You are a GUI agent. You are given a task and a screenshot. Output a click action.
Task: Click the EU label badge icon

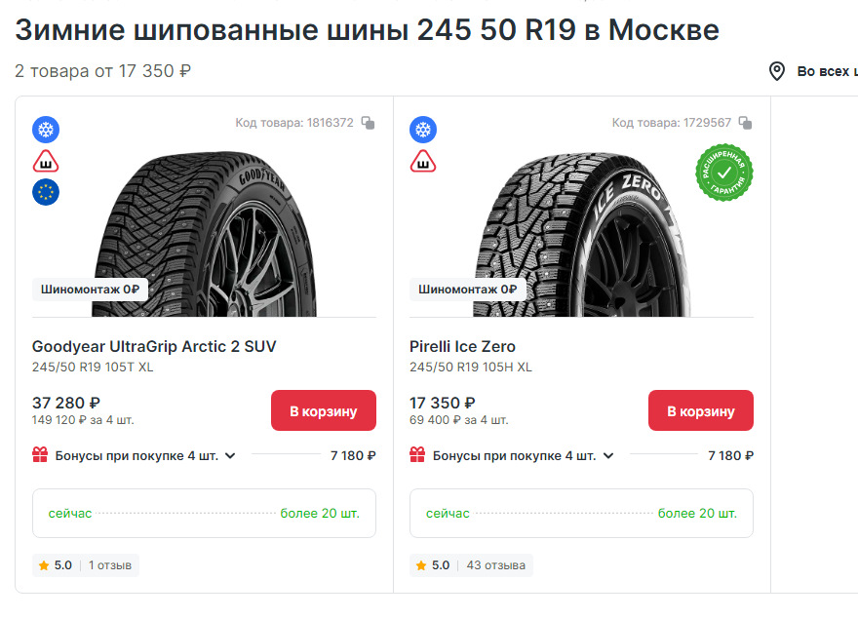pyautogui.click(x=46, y=192)
